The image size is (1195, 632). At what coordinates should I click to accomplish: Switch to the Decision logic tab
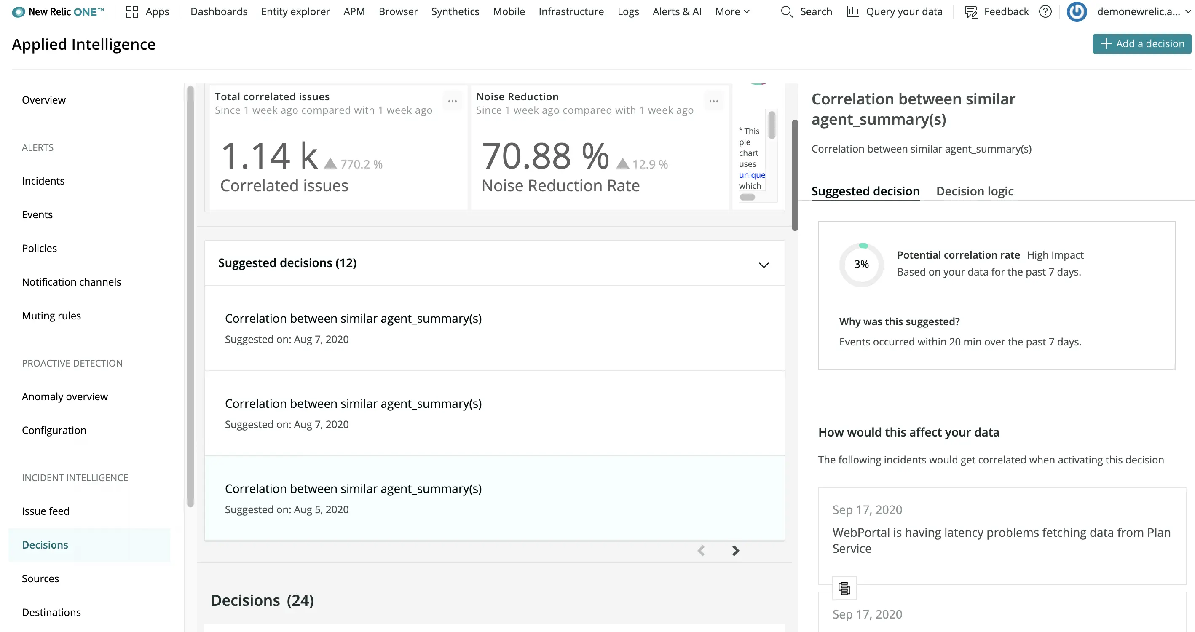tap(975, 191)
